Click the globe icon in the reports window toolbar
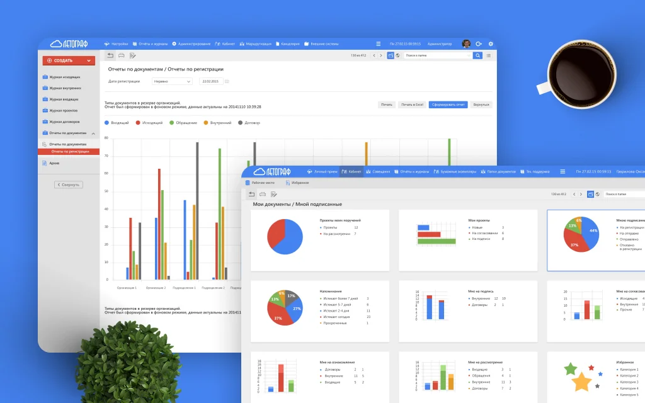The width and height of the screenshot is (645, 403). [x=398, y=55]
